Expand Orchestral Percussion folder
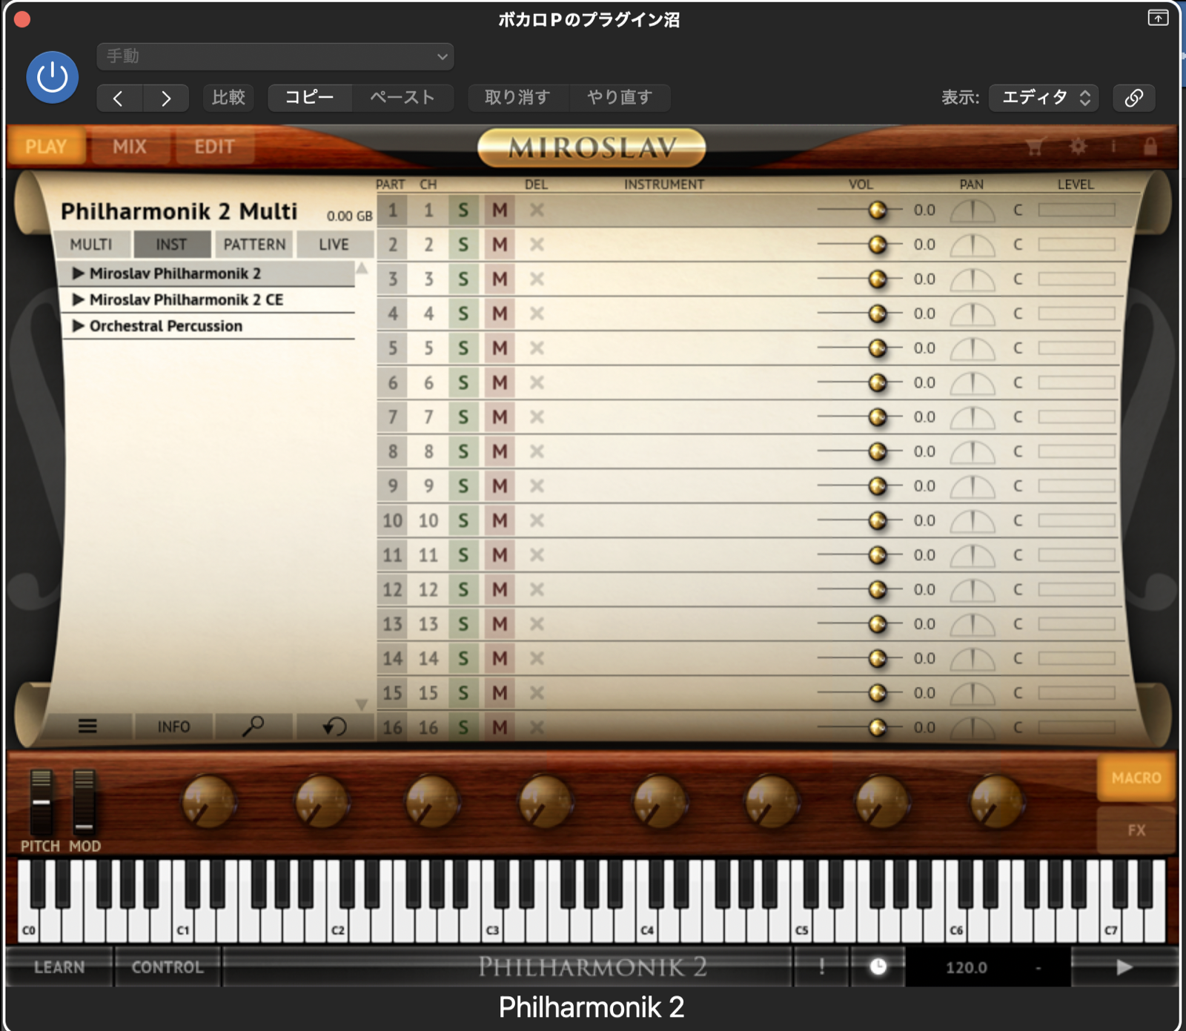Image resolution: width=1186 pixels, height=1031 pixels. coord(78,326)
